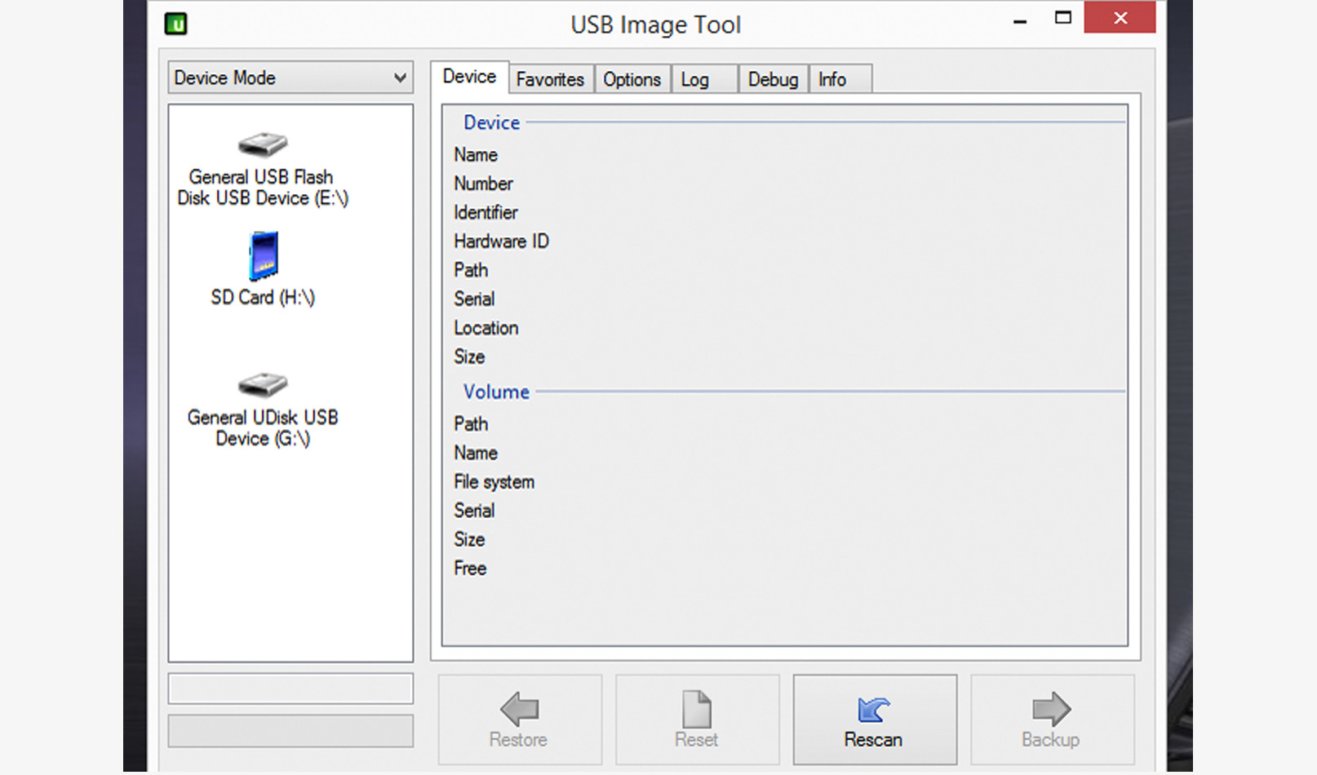Image resolution: width=1317 pixels, height=775 pixels.
Task: Click the Restore arrow icon
Action: [520, 708]
